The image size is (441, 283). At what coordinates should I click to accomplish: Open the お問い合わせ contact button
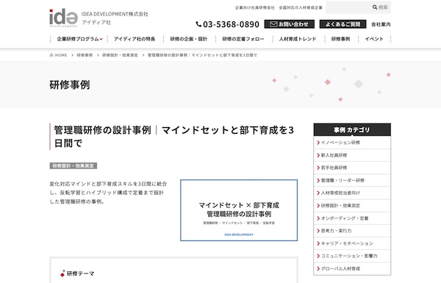click(289, 24)
